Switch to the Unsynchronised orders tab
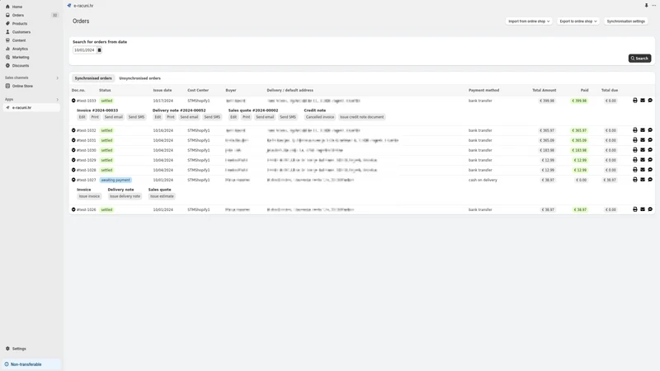The height and width of the screenshot is (371, 660). 139,78
